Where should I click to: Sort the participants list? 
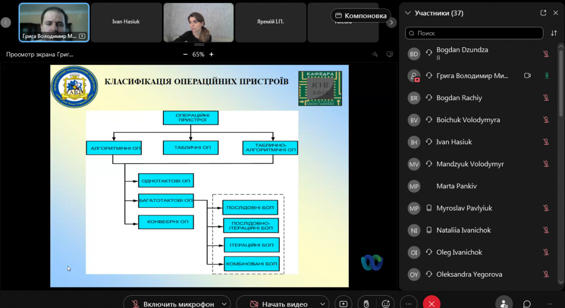[x=554, y=33]
